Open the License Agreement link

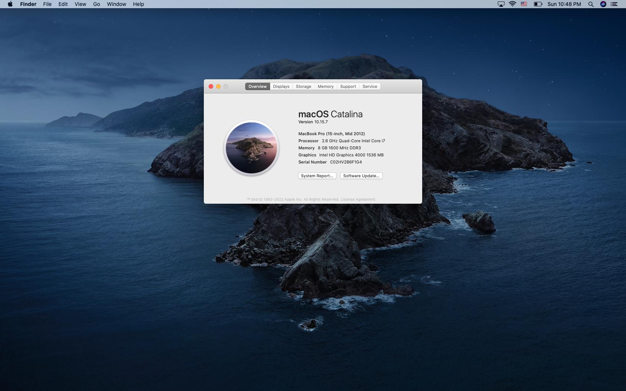pos(358,200)
